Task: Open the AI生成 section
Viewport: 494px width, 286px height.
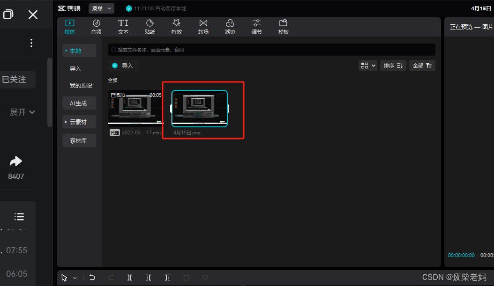Action: point(79,103)
